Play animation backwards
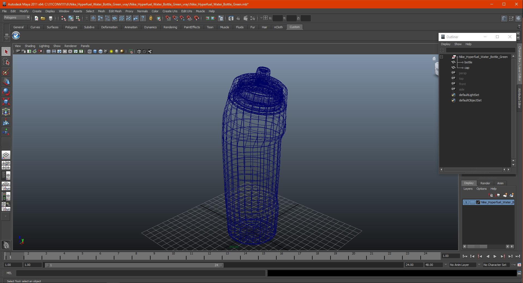 (x=488, y=256)
